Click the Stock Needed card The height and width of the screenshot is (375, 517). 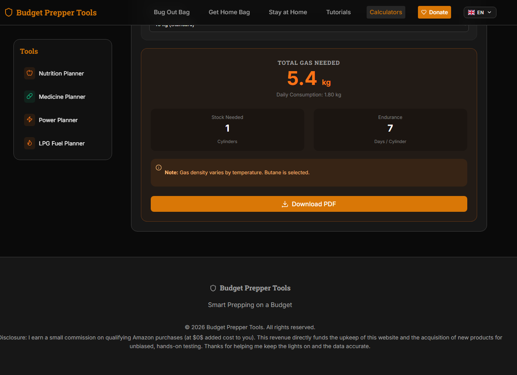click(227, 130)
